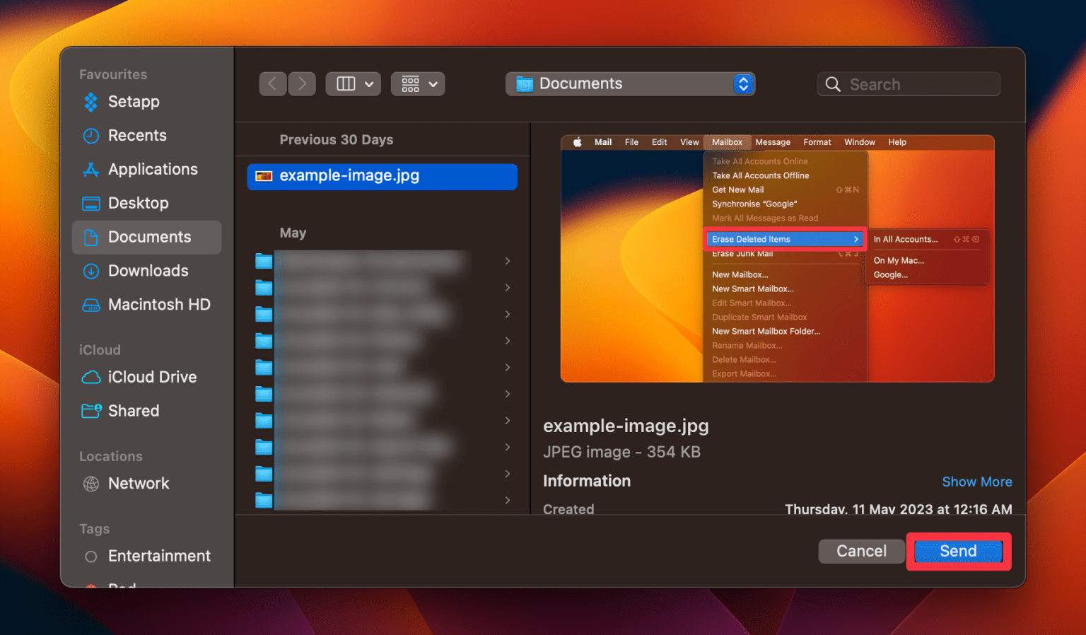1086x635 pixels.
Task: Expand the first folder chevron under May
Action: pyautogui.click(x=507, y=261)
